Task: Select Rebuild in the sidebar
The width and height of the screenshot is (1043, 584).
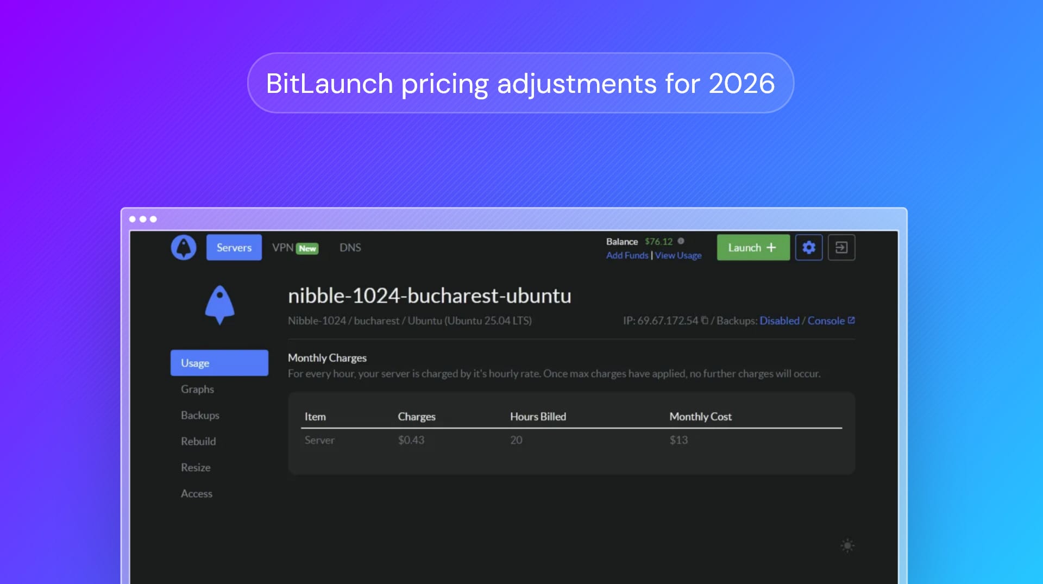Action: pyautogui.click(x=198, y=441)
